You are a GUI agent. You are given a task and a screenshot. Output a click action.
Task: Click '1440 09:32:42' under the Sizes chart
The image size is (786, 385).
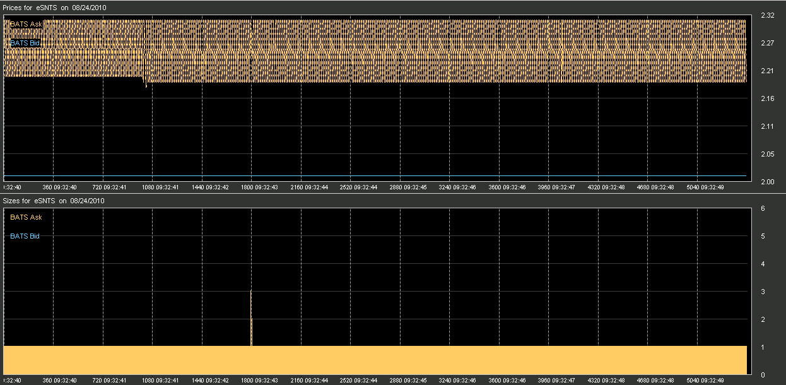209,381
